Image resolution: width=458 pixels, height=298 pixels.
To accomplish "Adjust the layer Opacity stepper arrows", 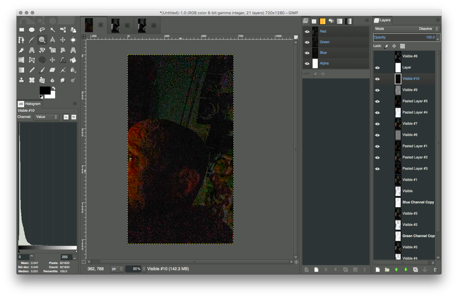I will pos(438,38).
